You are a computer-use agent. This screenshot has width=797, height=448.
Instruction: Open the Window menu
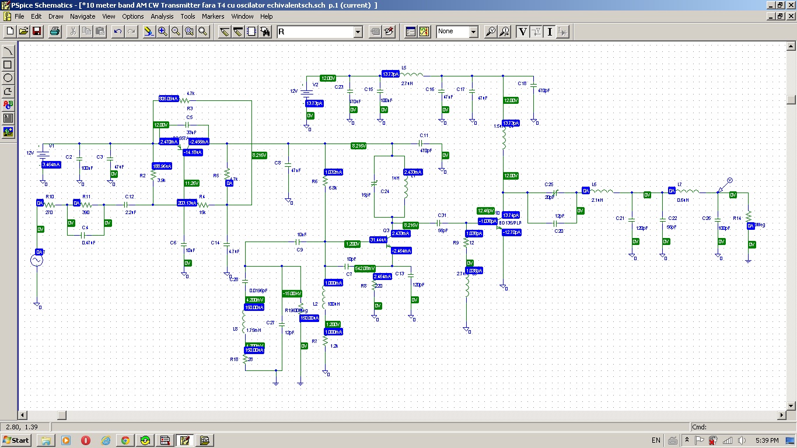(242, 16)
